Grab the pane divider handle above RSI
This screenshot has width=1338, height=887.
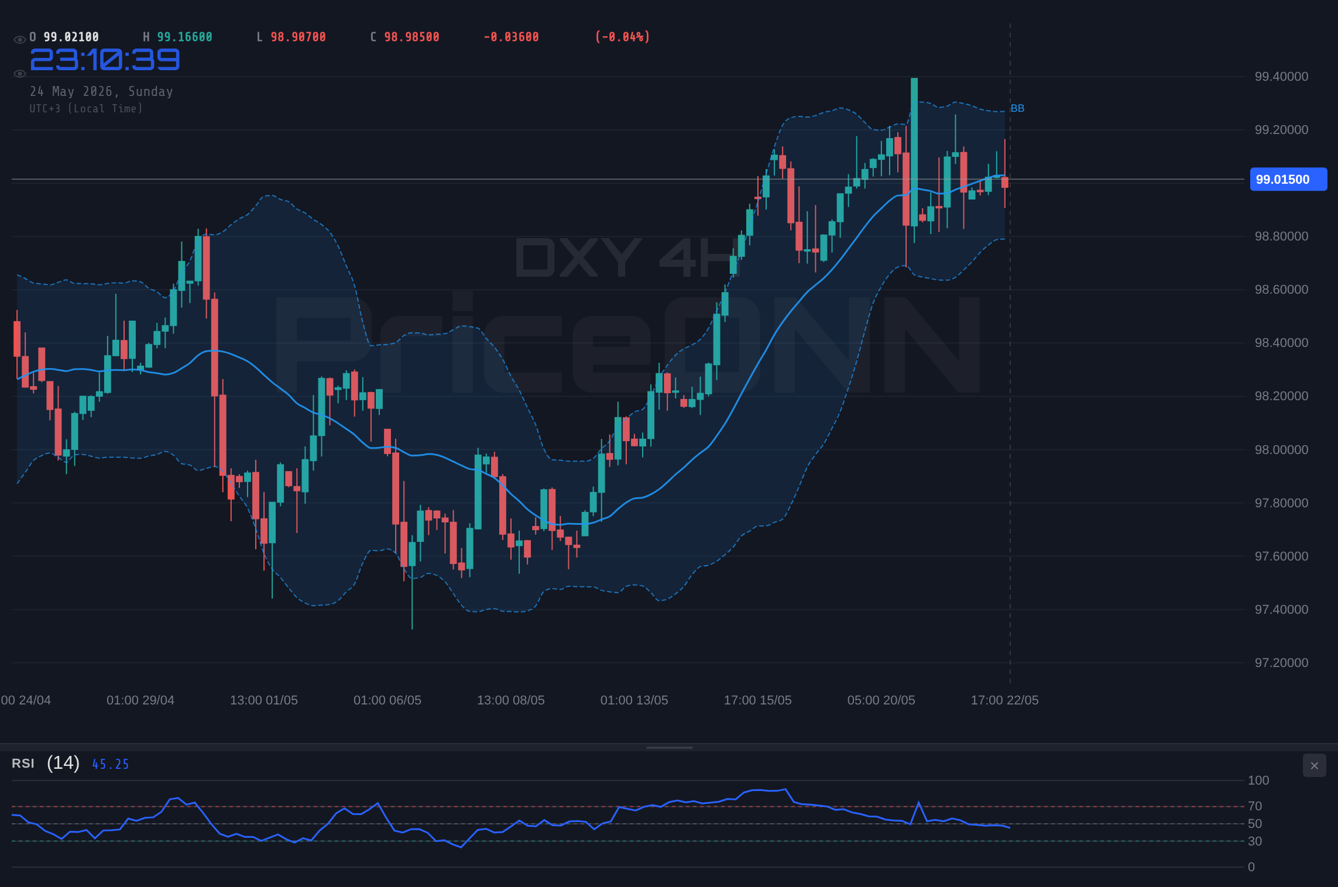point(669,747)
